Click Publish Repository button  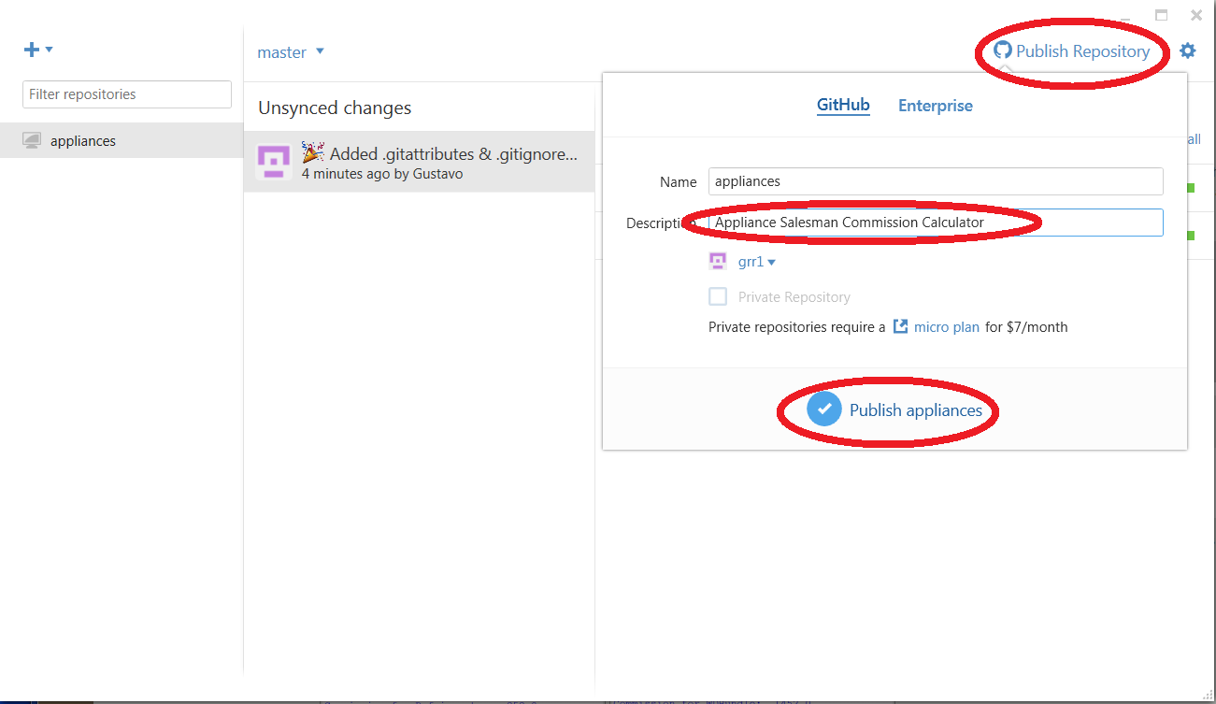coord(1072,51)
